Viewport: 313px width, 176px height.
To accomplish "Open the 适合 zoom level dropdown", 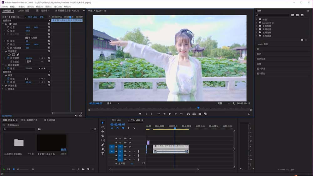I will [x=113, y=103].
